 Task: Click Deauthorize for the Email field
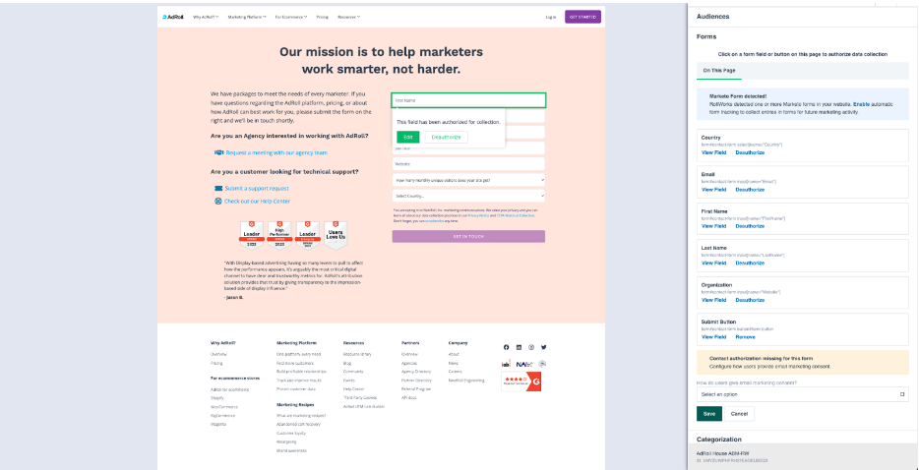click(750, 189)
